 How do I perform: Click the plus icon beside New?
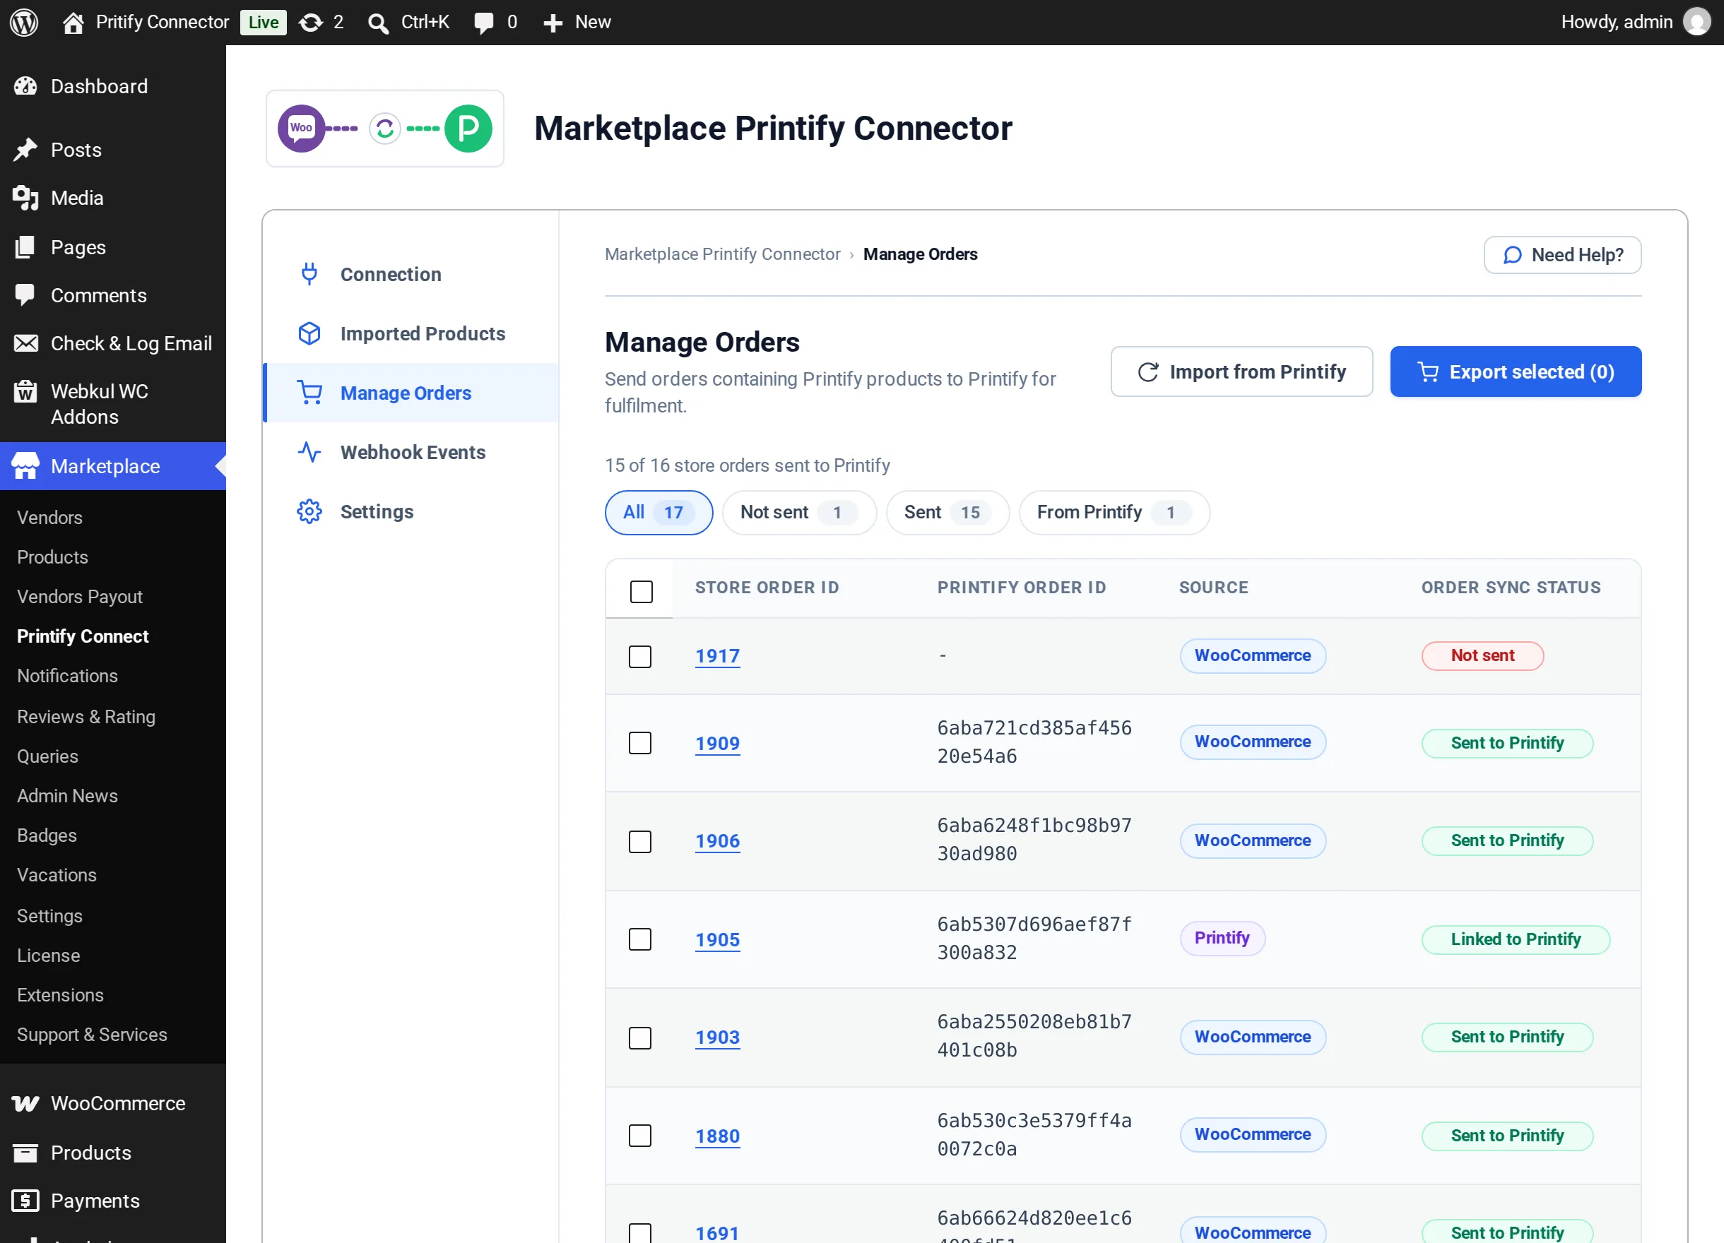(553, 23)
